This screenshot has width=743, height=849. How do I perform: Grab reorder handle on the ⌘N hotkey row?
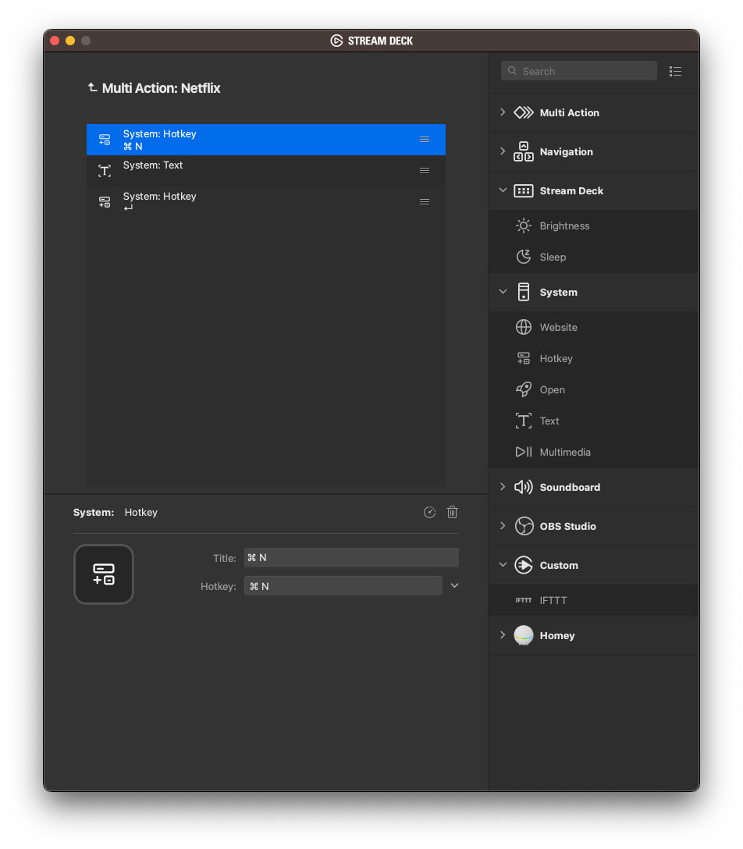pyautogui.click(x=425, y=140)
